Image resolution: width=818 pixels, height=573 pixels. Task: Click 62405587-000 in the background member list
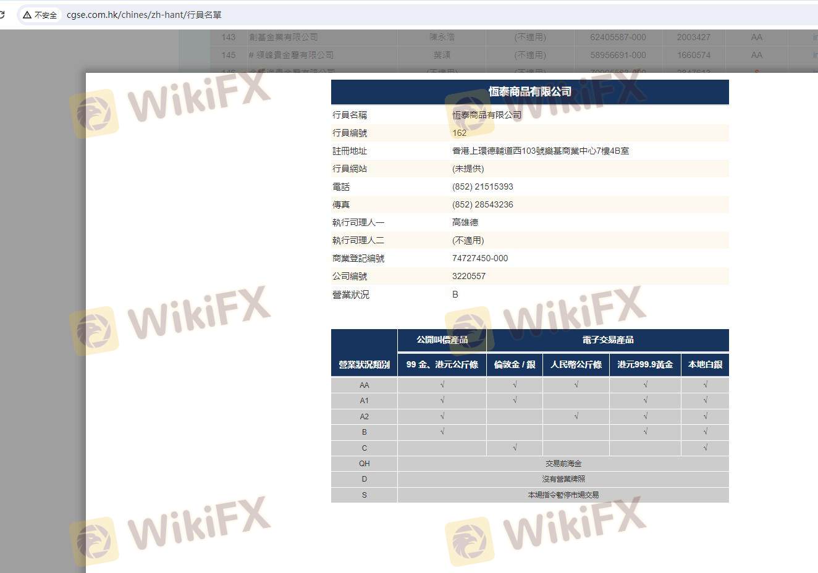(618, 37)
